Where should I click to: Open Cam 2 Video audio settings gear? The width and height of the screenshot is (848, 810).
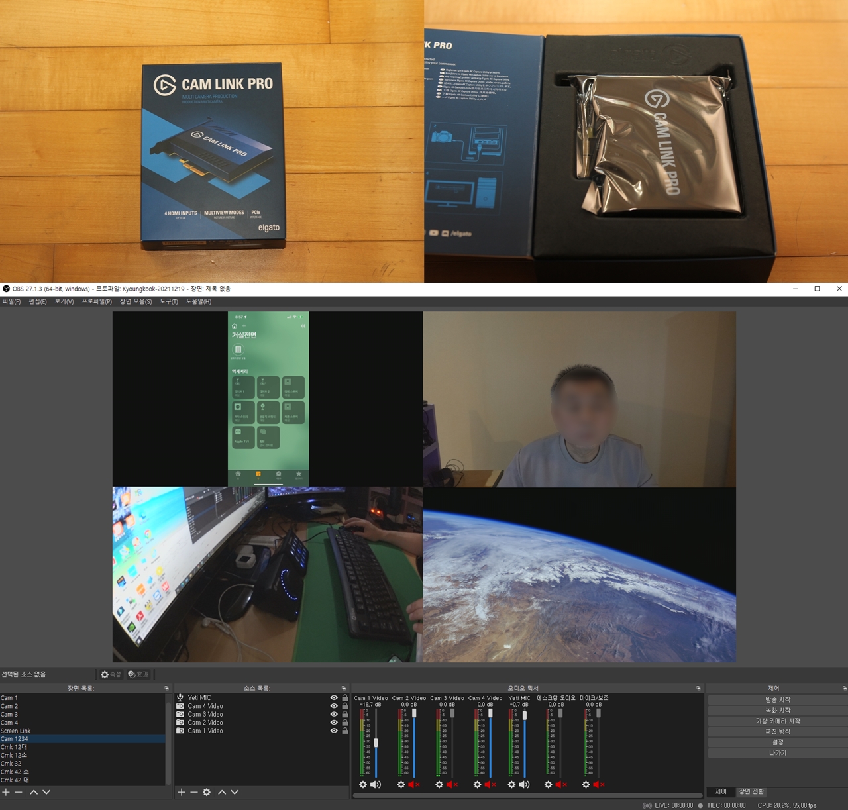(401, 785)
